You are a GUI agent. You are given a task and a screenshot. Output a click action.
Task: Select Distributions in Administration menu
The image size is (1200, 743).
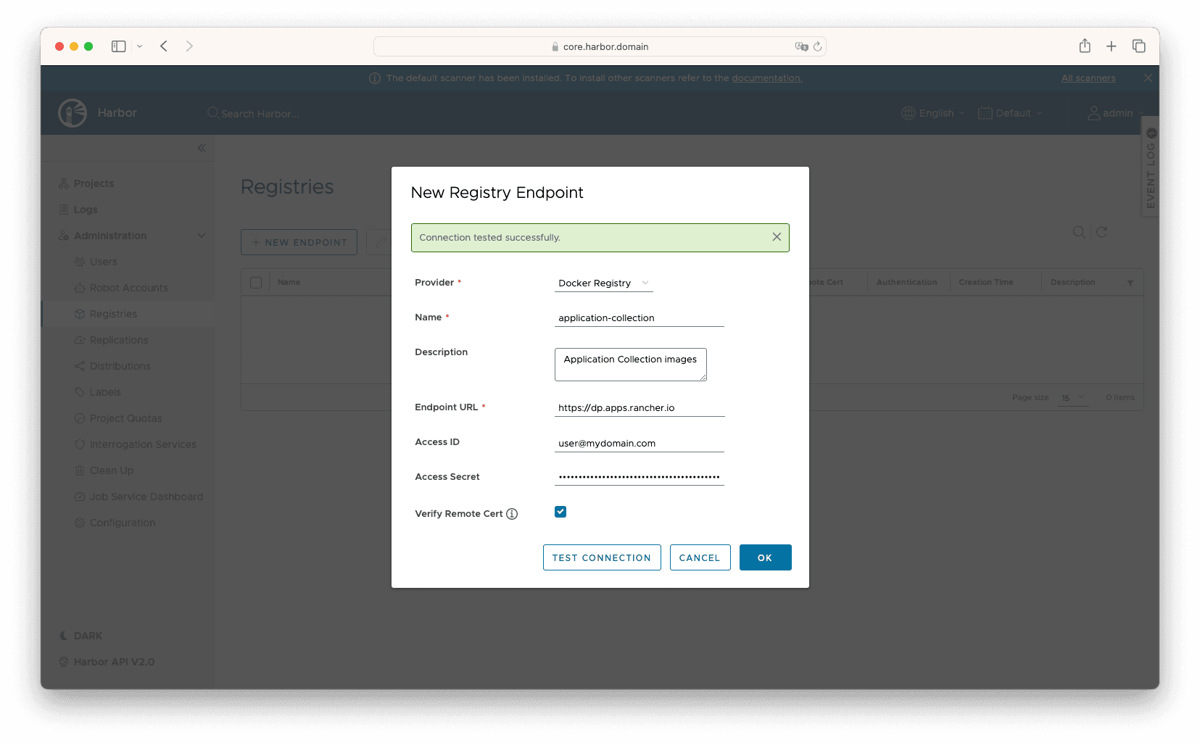tap(120, 365)
